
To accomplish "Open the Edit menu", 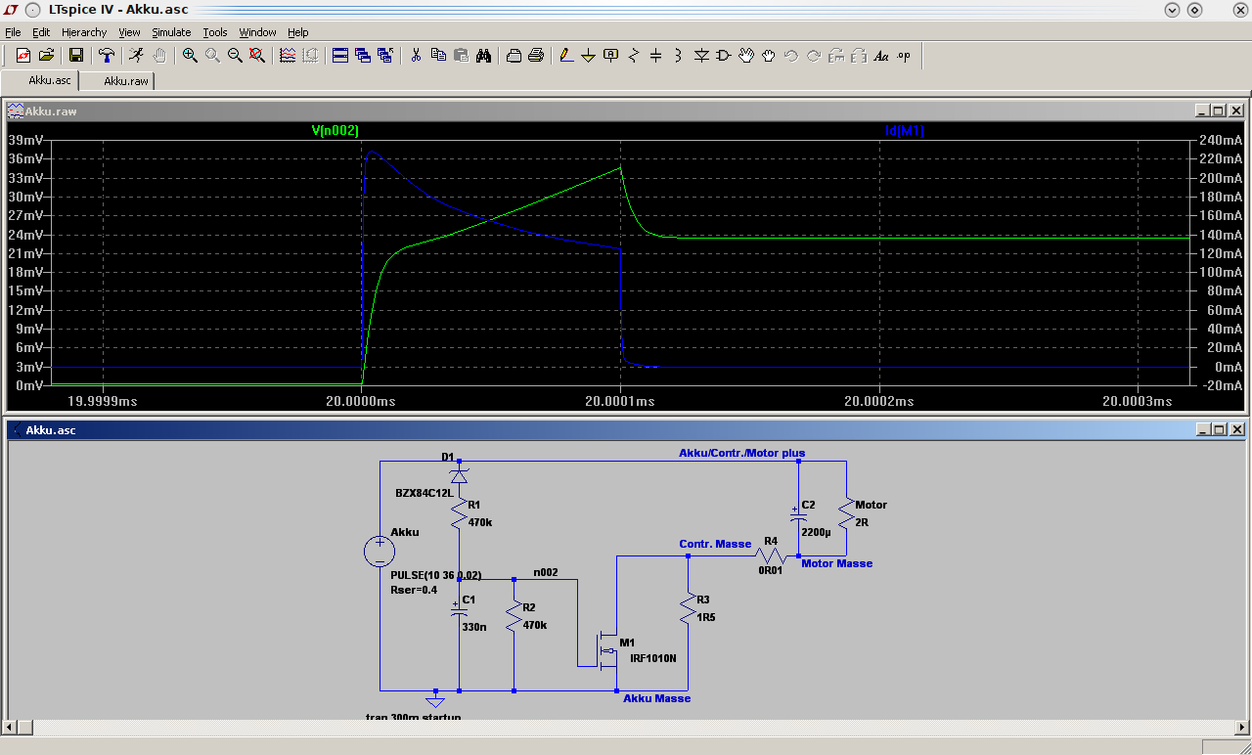I will [x=40, y=32].
